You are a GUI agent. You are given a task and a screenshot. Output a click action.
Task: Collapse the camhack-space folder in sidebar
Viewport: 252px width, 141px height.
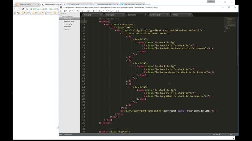click(x=61, y=16)
